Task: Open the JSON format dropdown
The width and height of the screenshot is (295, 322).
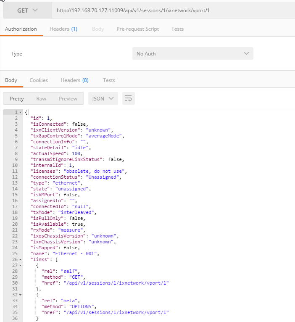Action: [103, 99]
